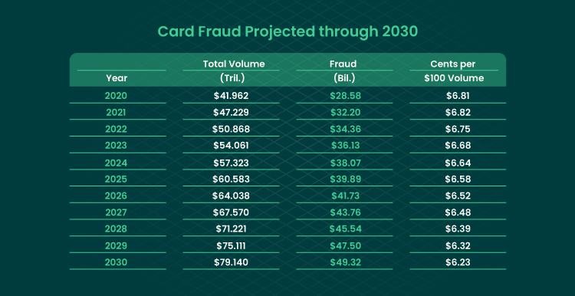
Task: Select the 2020 year cell
Action: (116, 96)
